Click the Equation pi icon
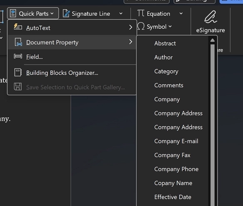243x206 pixels. pos(141,13)
